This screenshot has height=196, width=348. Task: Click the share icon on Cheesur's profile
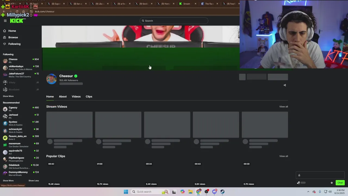[x=285, y=85]
